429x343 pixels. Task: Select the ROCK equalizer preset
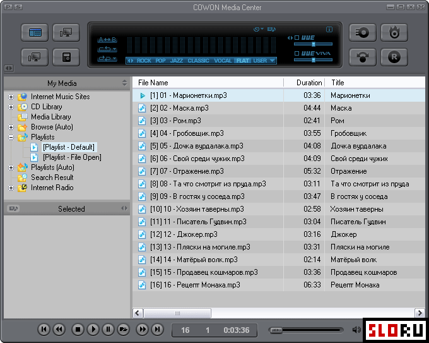click(144, 61)
